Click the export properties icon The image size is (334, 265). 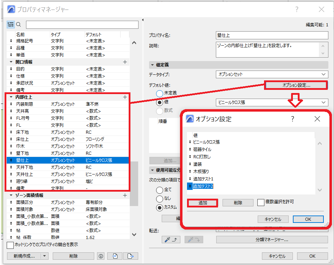point(130,256)
